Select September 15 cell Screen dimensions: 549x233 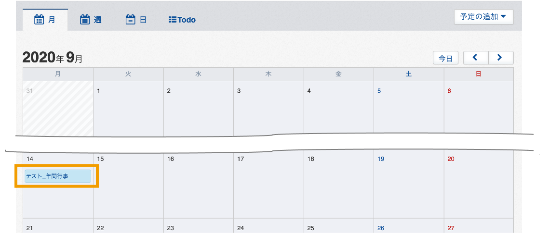[128, 185]
